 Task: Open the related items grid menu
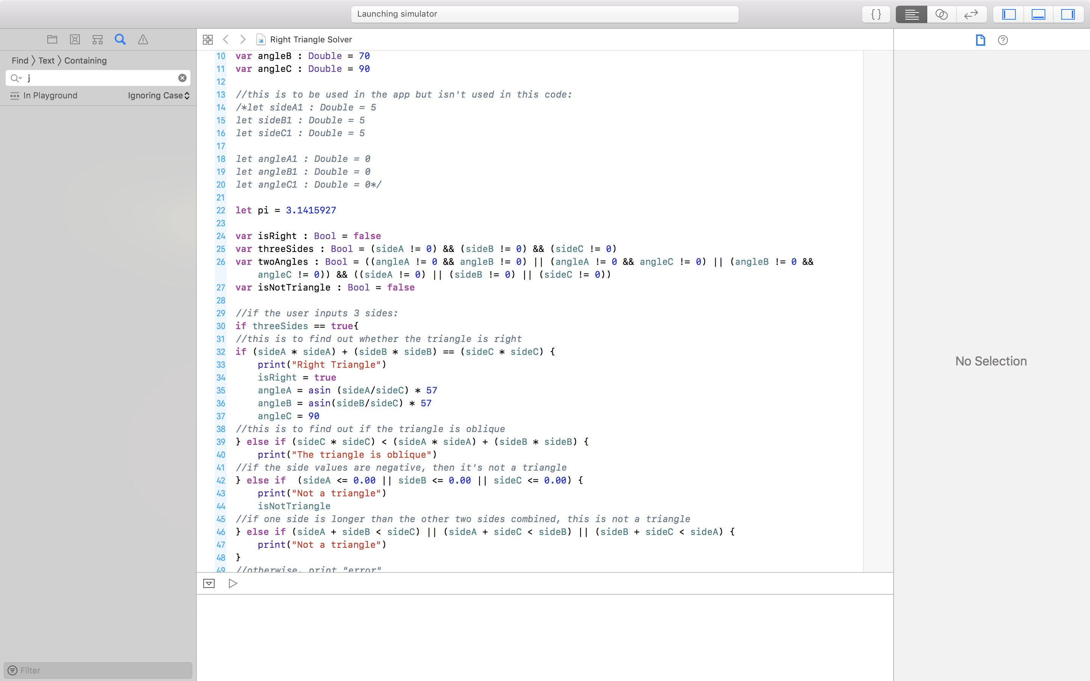(x=208, y=40)
